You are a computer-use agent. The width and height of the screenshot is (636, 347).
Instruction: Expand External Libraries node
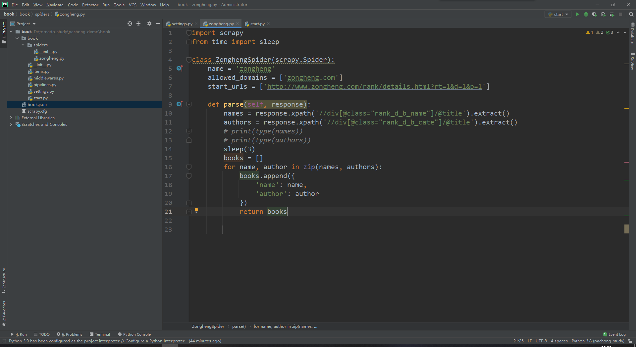(11, 118)
